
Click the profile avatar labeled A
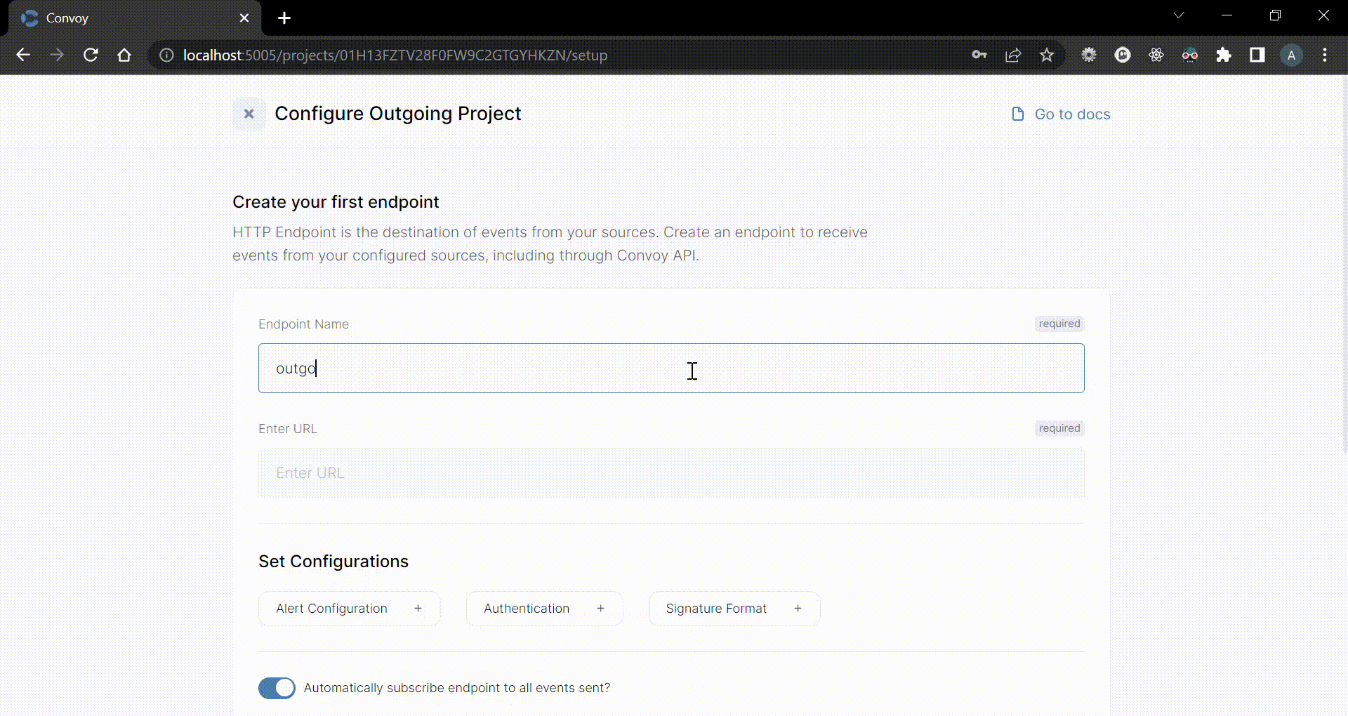point(1291,55)
